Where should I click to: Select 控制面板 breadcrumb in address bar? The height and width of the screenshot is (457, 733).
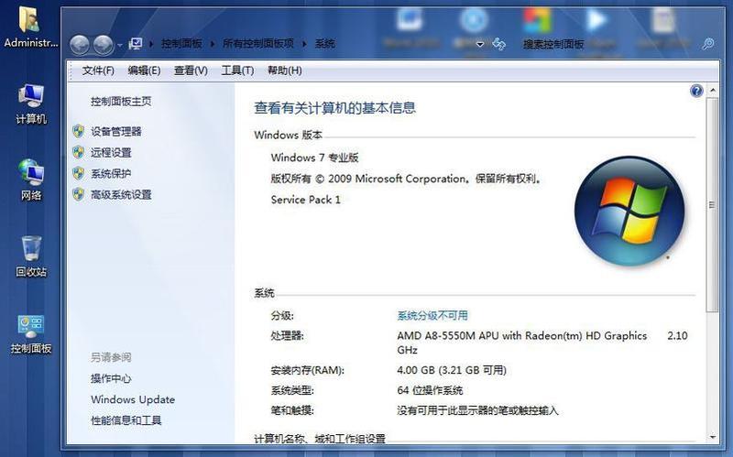click(x=181, y=44)
